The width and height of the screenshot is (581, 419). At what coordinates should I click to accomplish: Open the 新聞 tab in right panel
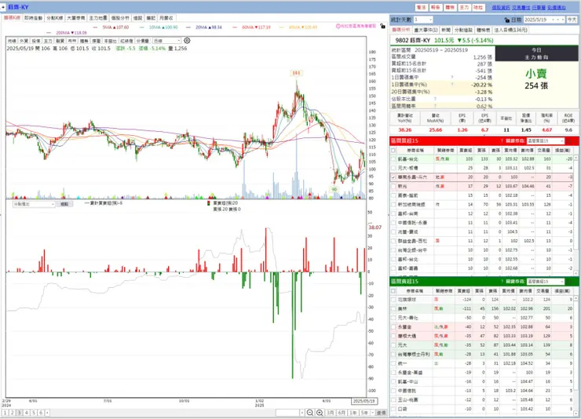pos(446,30)
